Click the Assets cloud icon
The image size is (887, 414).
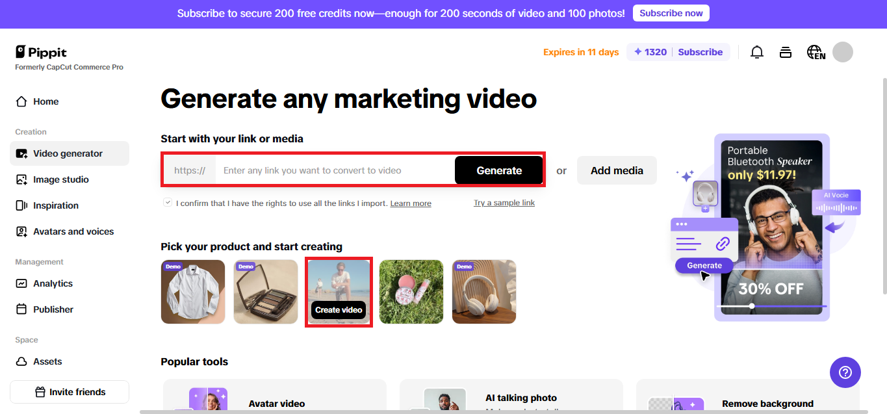(x=21, y=361)
